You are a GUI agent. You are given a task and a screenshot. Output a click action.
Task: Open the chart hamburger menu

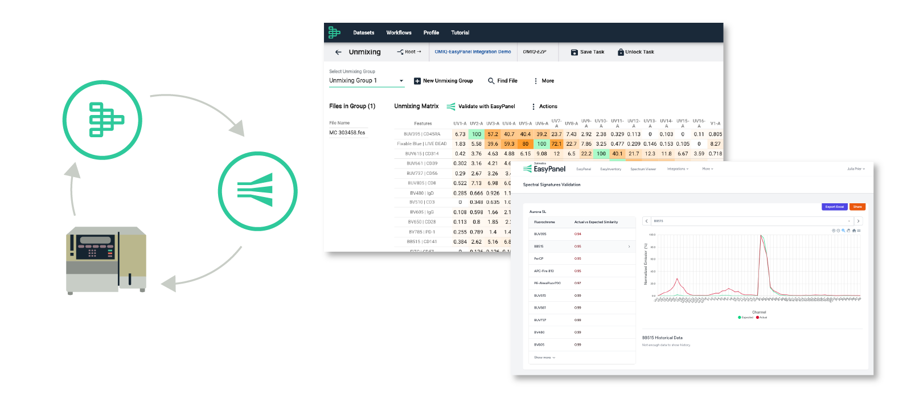[859, 231]
